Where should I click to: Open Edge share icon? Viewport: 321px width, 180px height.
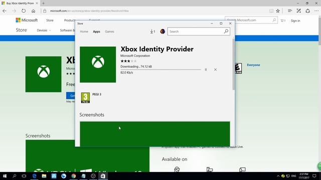pyautogui.click(x=307, y=11)
